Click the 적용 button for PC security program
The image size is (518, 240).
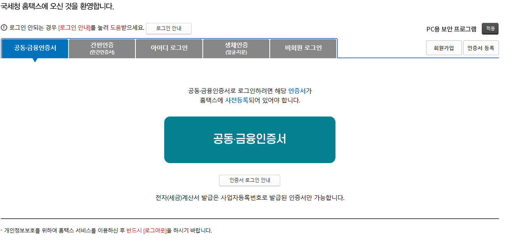490,29
